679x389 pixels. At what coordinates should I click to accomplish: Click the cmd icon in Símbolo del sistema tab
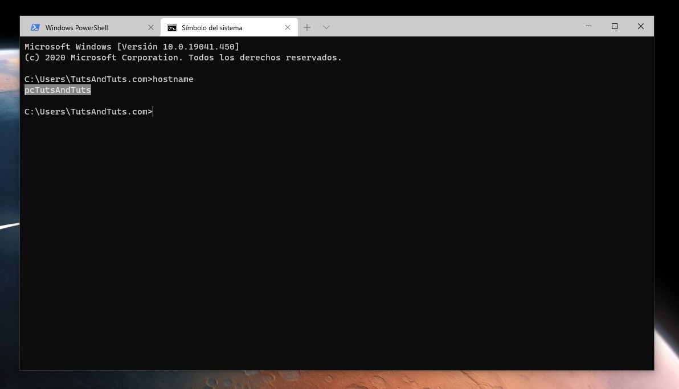[x=171, y=27]
